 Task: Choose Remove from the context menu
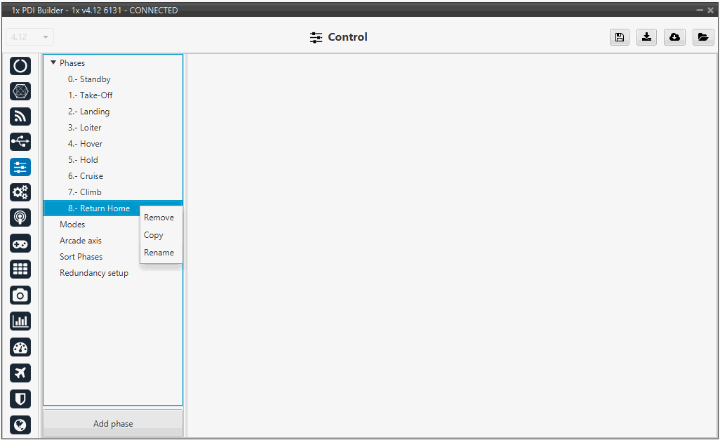point(159,218)
